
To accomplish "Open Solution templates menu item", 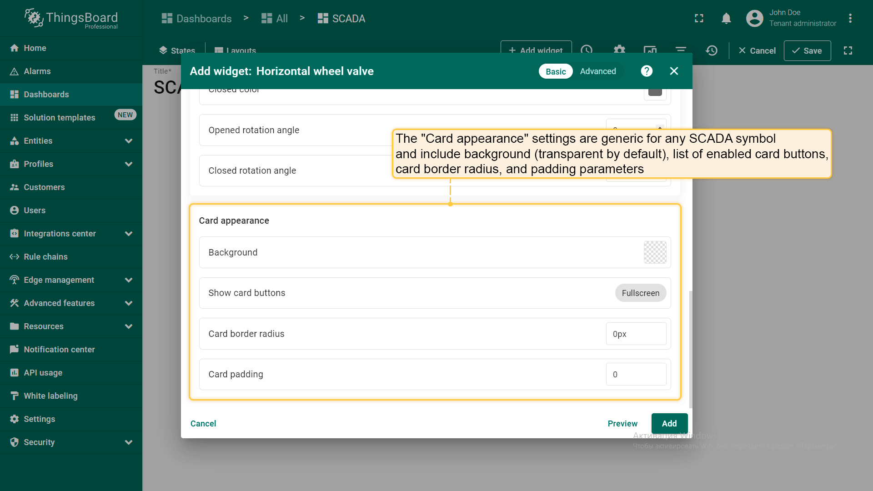I will coord(59,118).
